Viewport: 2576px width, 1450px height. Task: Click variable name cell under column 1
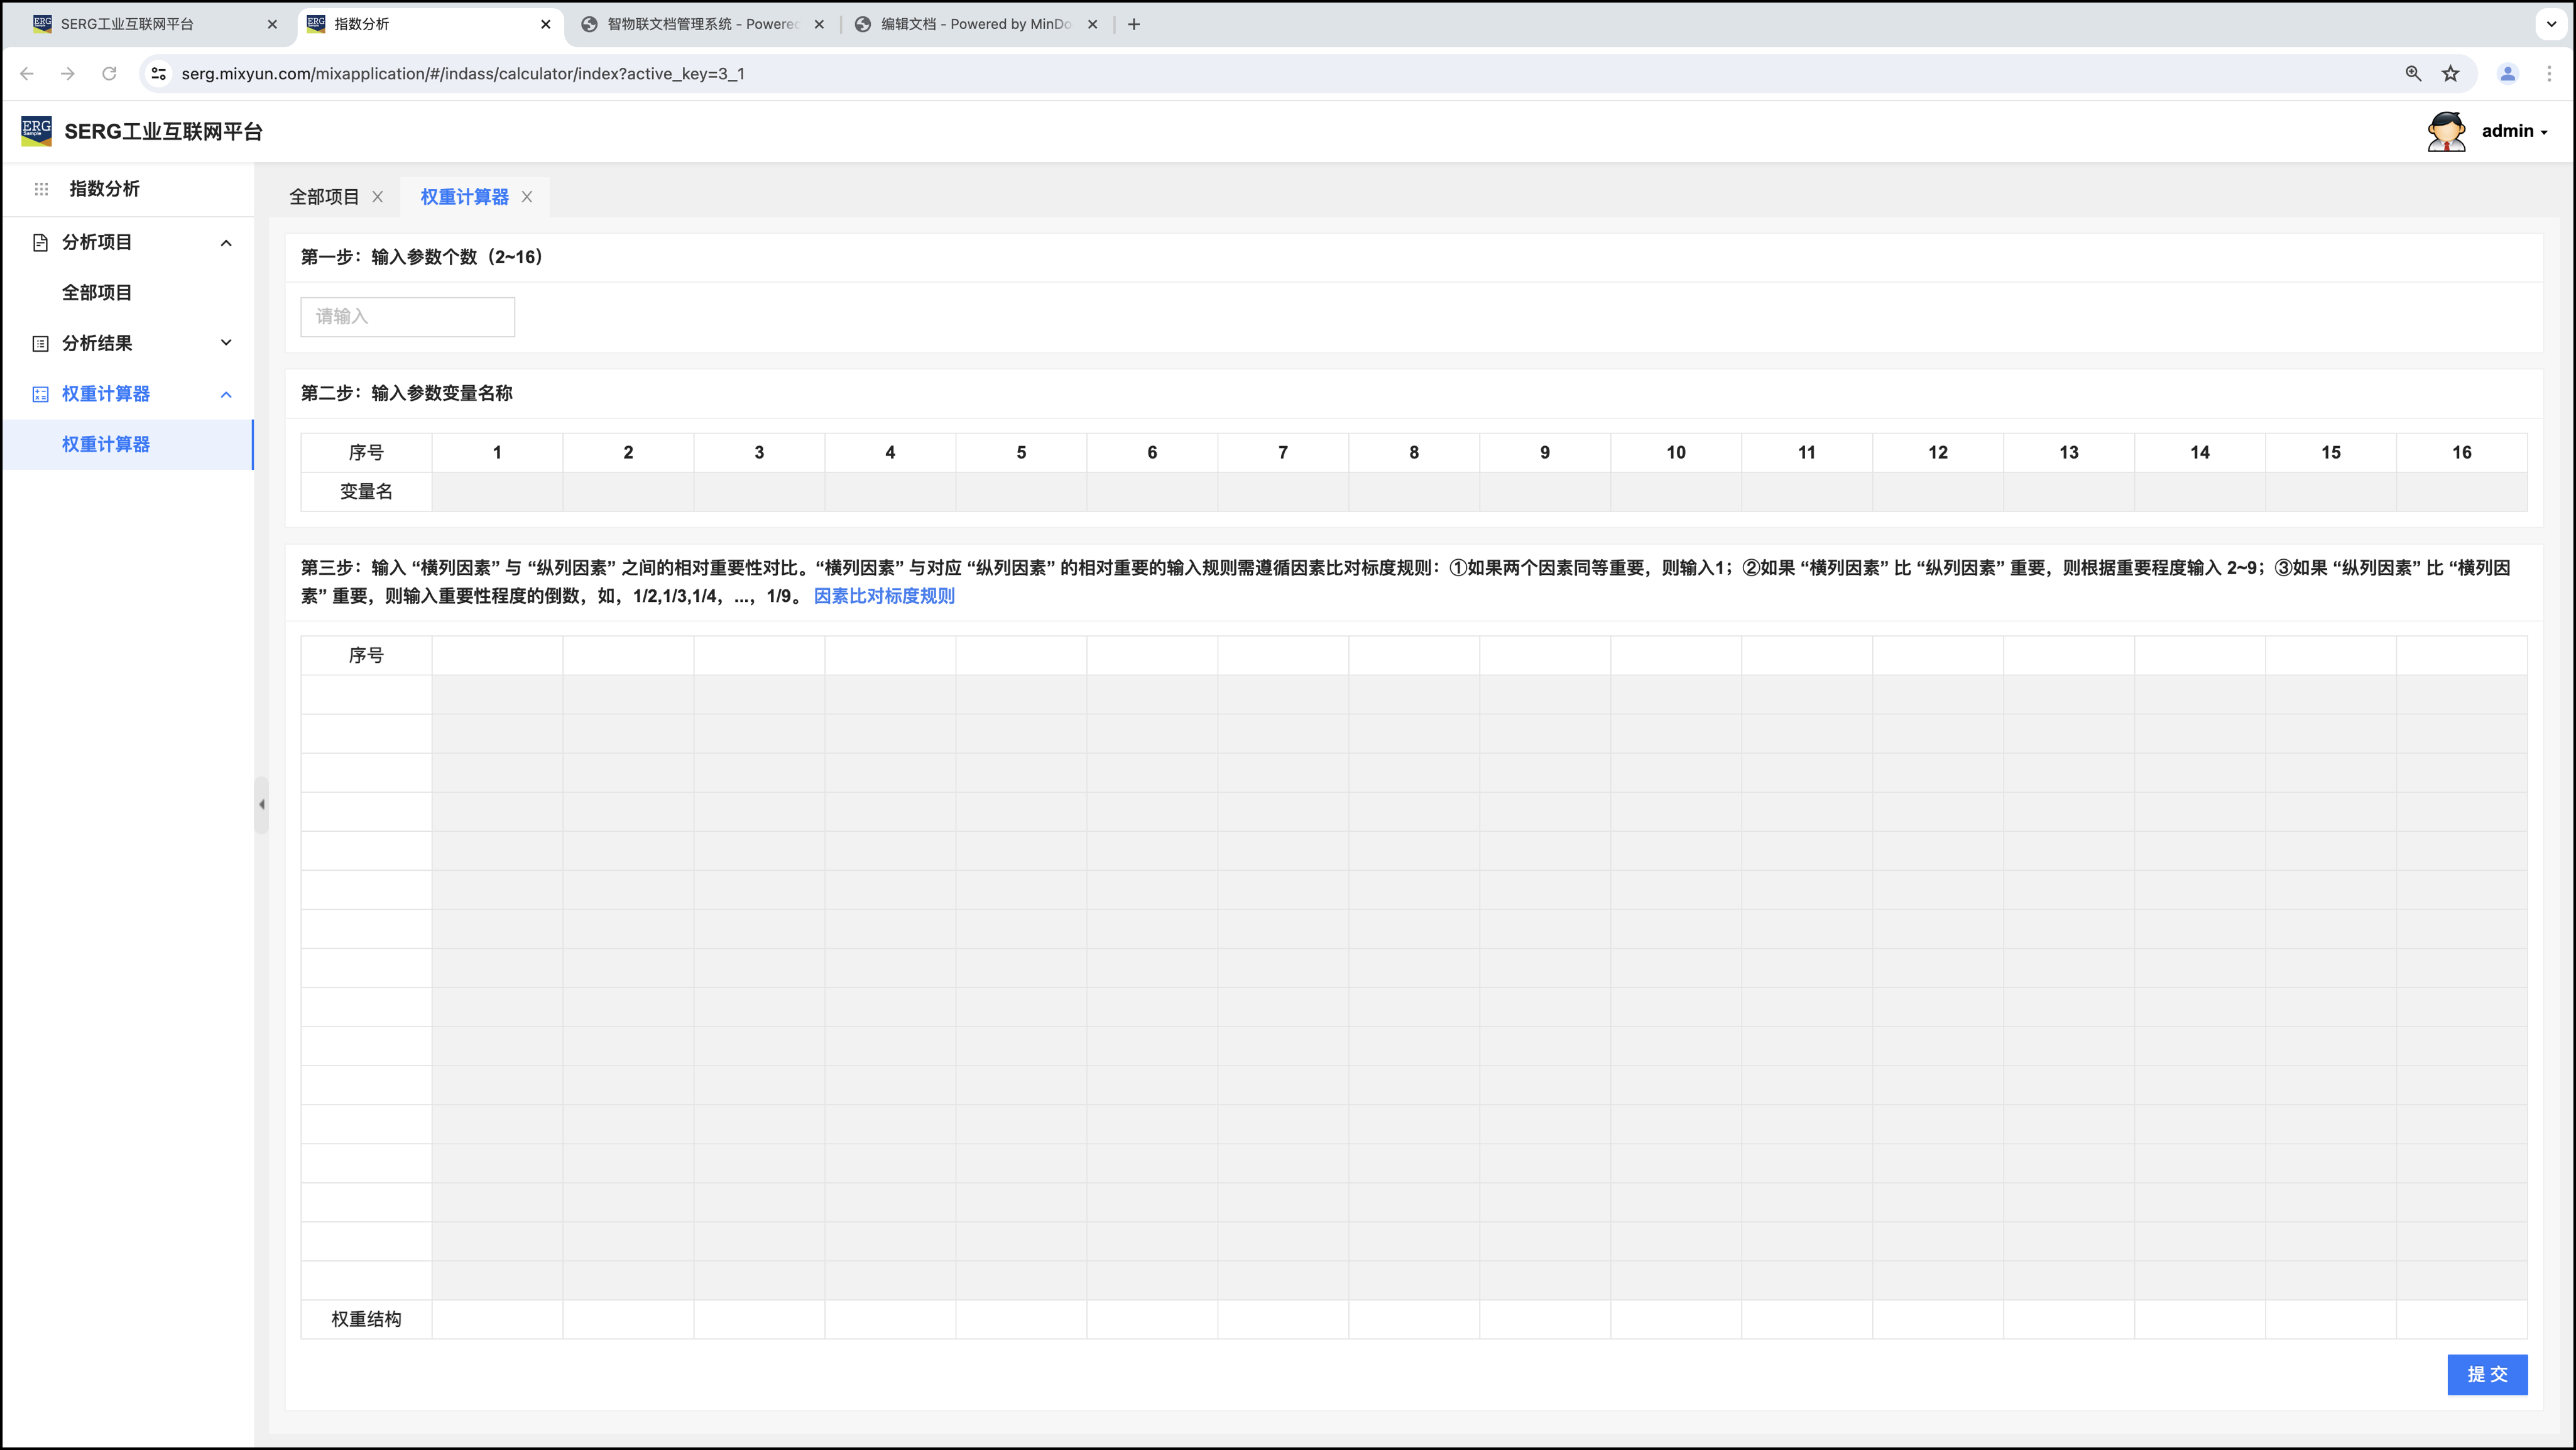point(497,492)
